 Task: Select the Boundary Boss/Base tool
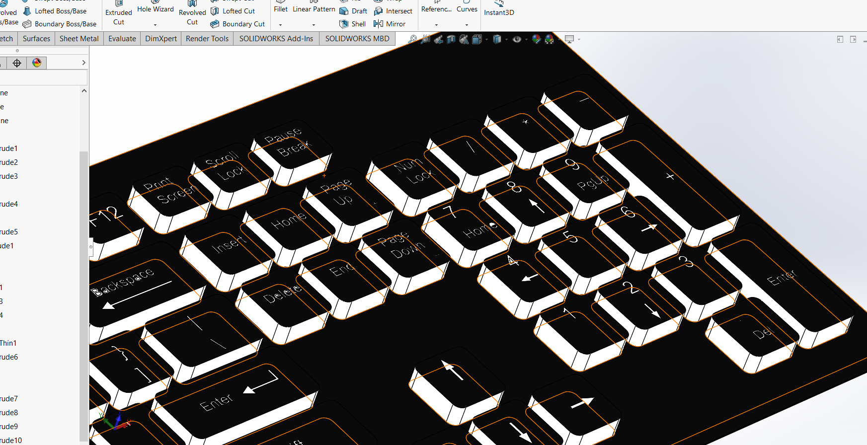[x=60, y=24]
